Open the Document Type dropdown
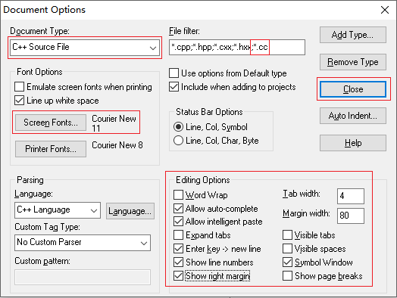The height and width of the screenshot is (298, 397). (85, 48)
